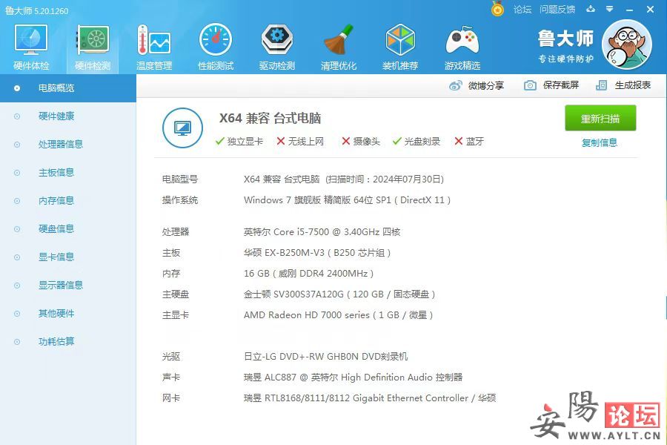The height and width of the screenshot is (445, 667).
Task: Open the title bar dropdown menu arrow
Action: 610,9
